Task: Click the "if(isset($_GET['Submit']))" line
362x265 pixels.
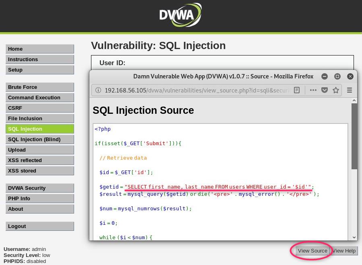Action: (x=138, y=144)
